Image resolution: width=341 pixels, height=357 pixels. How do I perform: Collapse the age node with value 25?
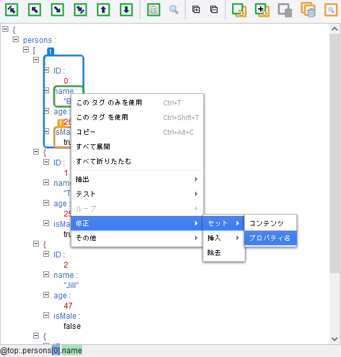pyautogui.click(x=46, y=203)
